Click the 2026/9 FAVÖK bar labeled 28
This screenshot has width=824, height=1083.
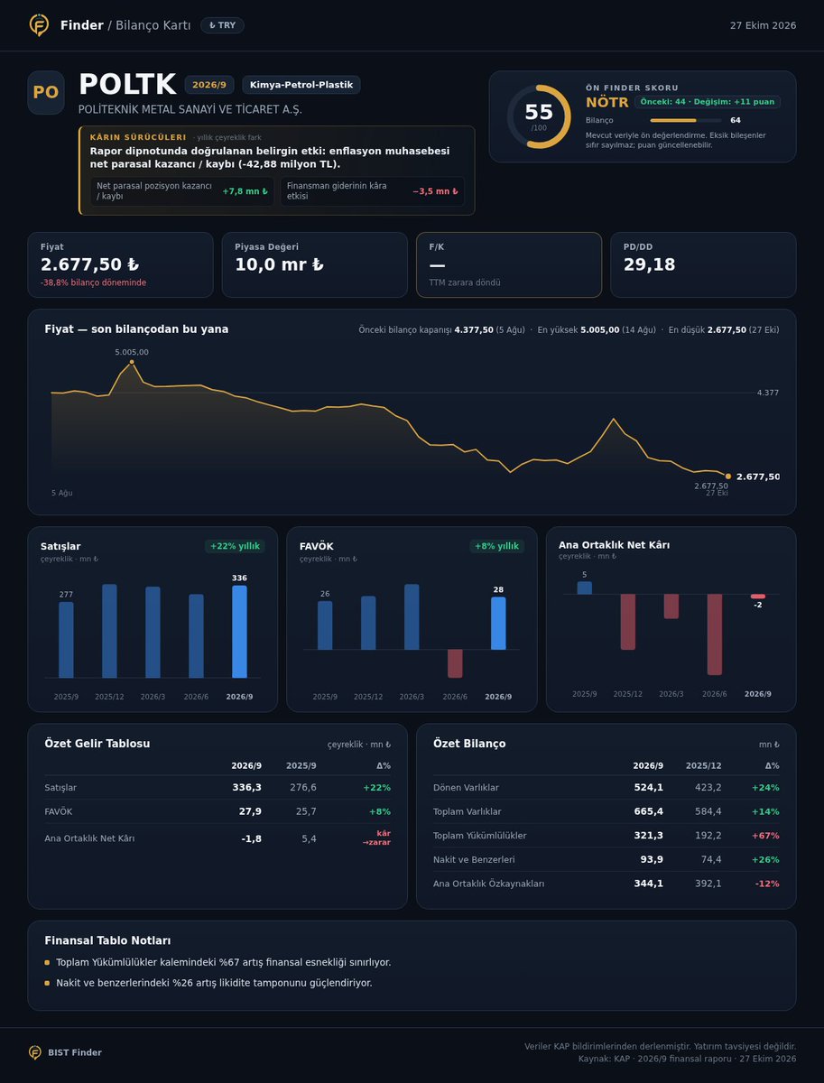498,624
